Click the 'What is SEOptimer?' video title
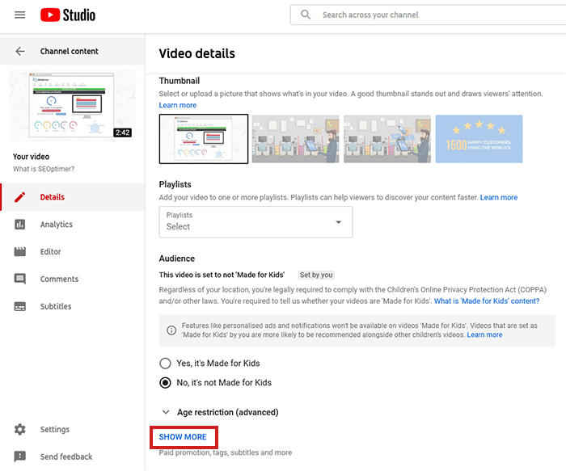This screenshot has height=471, width=566. click(x=44, y=169)
